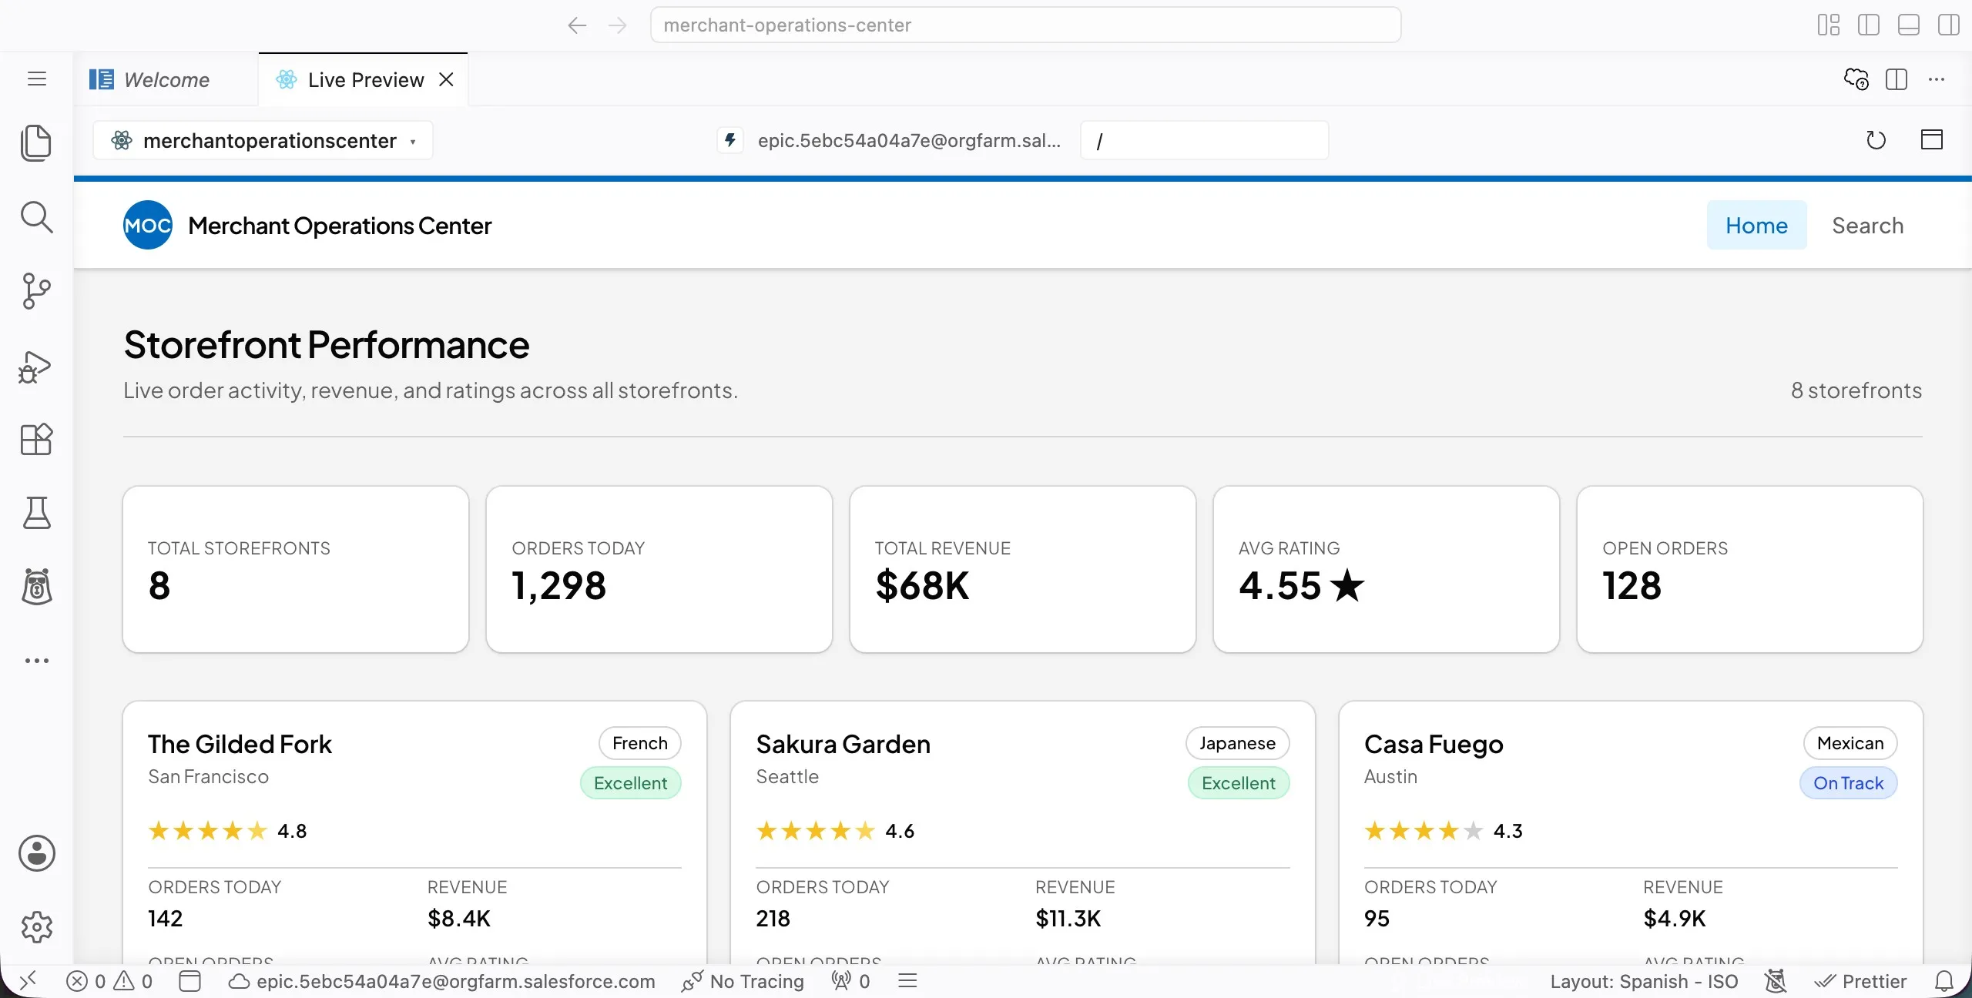This screenshot has width=1972, height=998.
Task: Click the lightning bolt org icon
Action: (x=730, y=140)
